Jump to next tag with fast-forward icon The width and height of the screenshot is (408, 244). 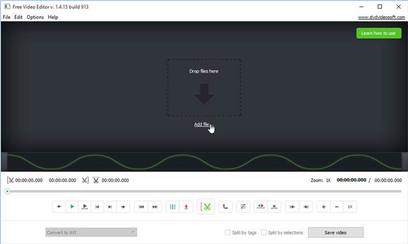[155, 207]
